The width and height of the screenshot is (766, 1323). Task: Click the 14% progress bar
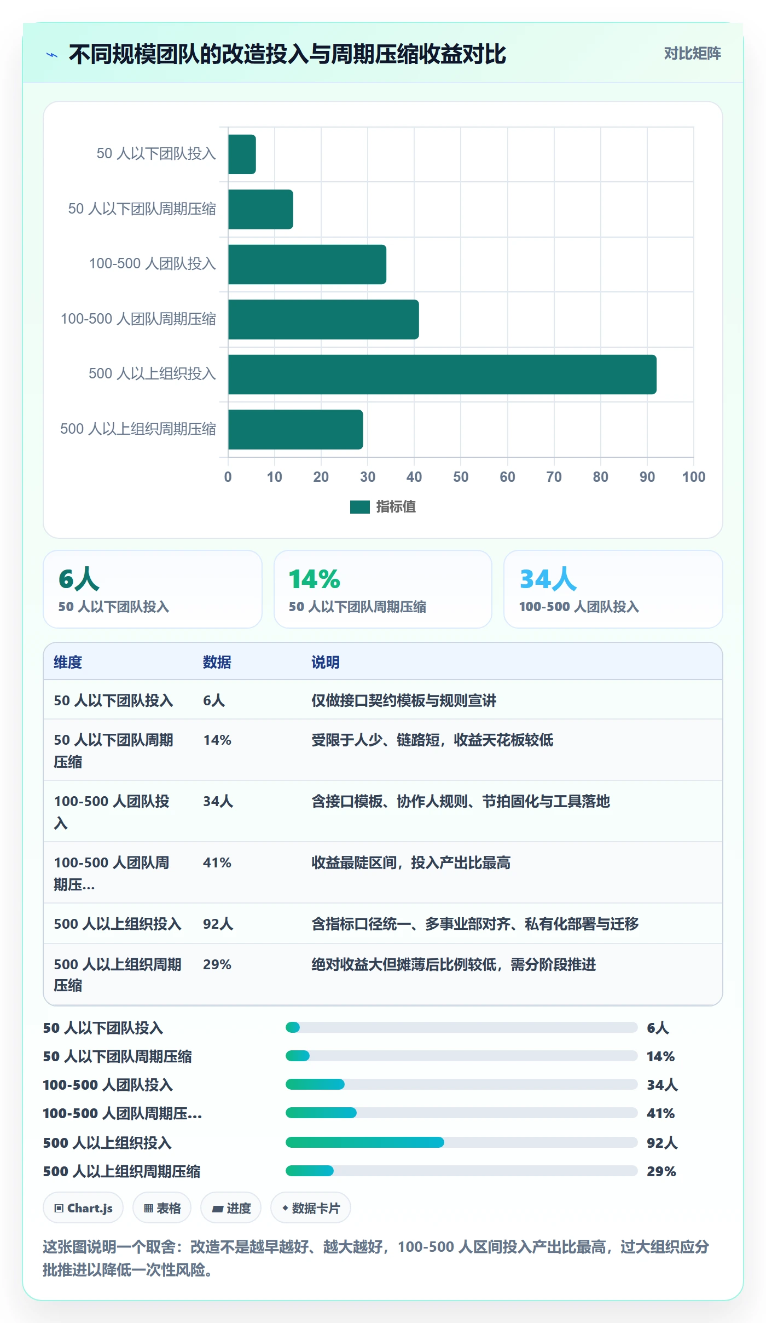tap(461, 1056)
